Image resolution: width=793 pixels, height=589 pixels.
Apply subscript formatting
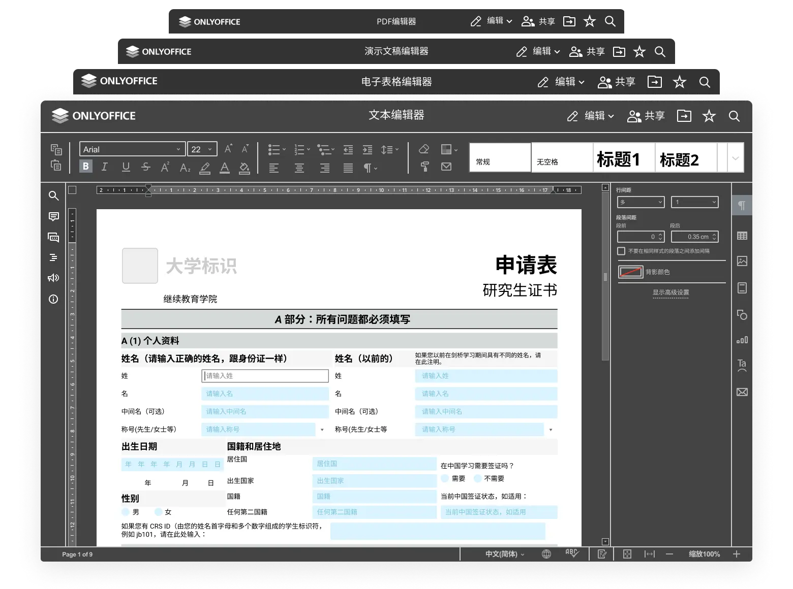point(185,167)
